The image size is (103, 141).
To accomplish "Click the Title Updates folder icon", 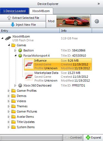I will tap(13, 122).
